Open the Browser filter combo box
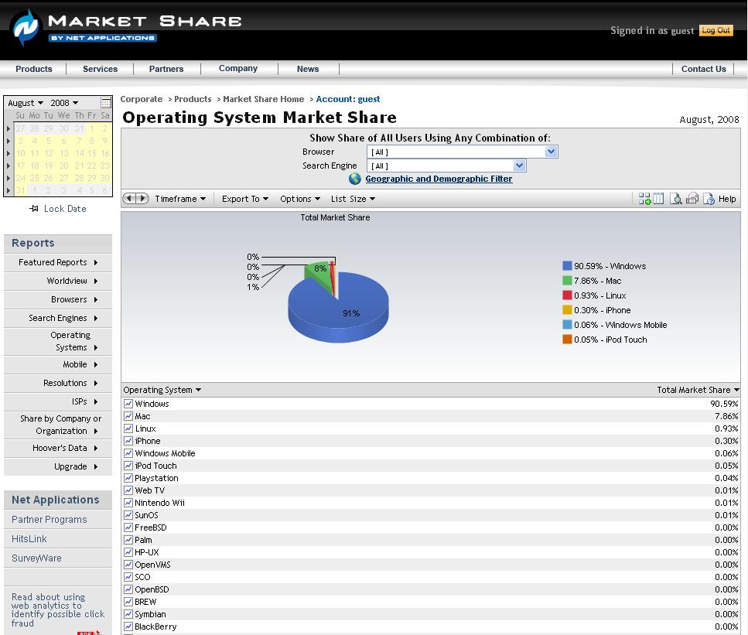 pos(463,152)
